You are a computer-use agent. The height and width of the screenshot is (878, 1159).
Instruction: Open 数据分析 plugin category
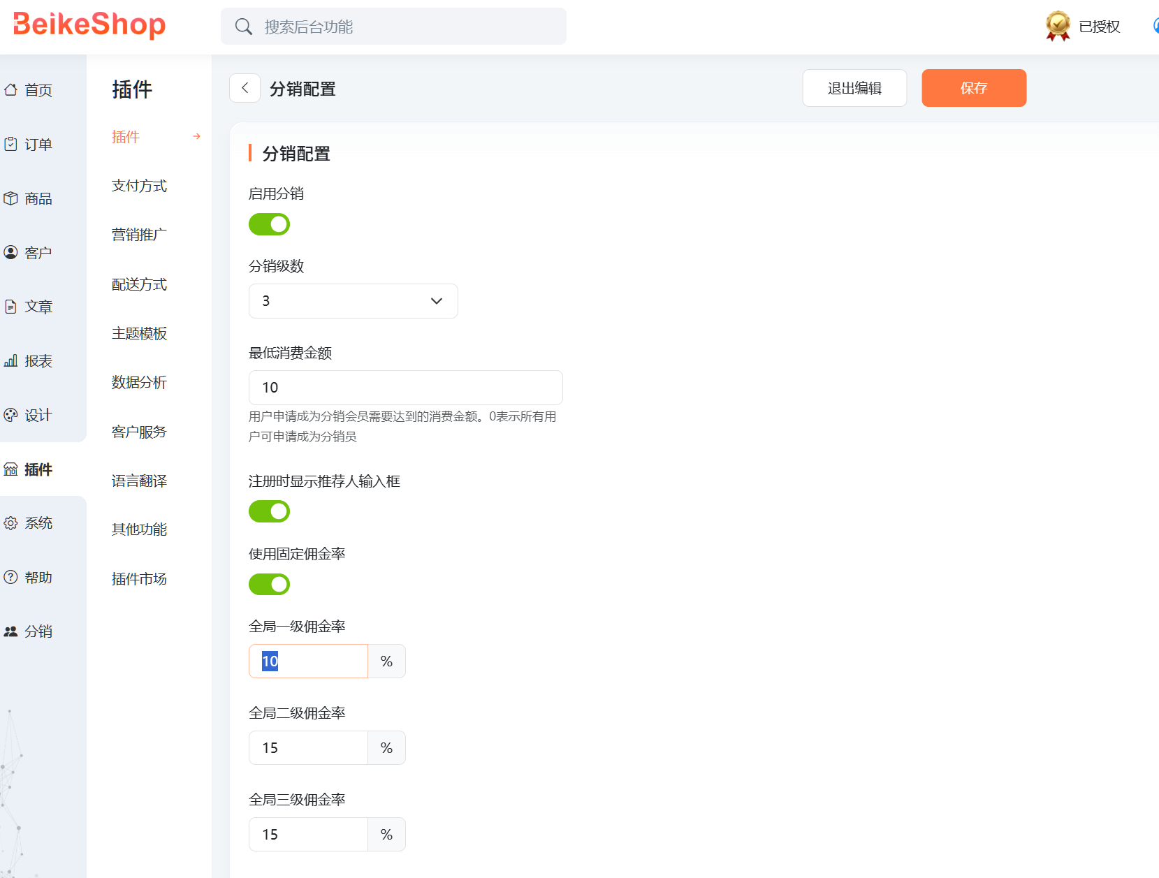pos(139,382)
